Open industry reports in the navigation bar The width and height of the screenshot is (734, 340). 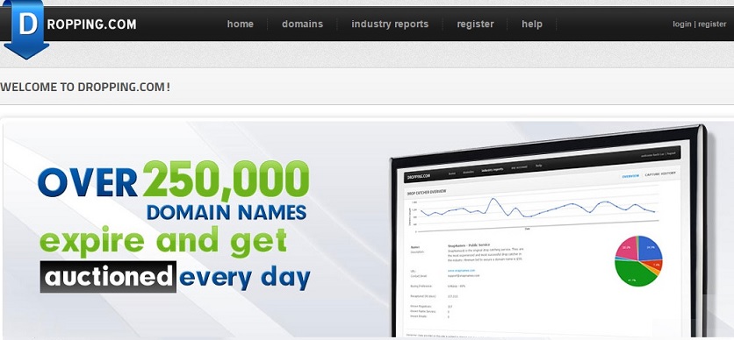390,24
